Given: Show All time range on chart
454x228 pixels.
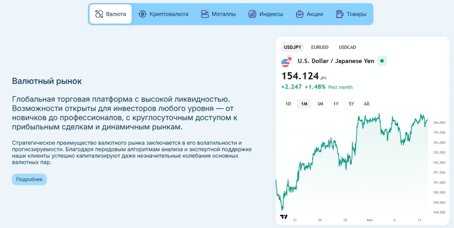Looking at the screenshot, I should 367,104.
